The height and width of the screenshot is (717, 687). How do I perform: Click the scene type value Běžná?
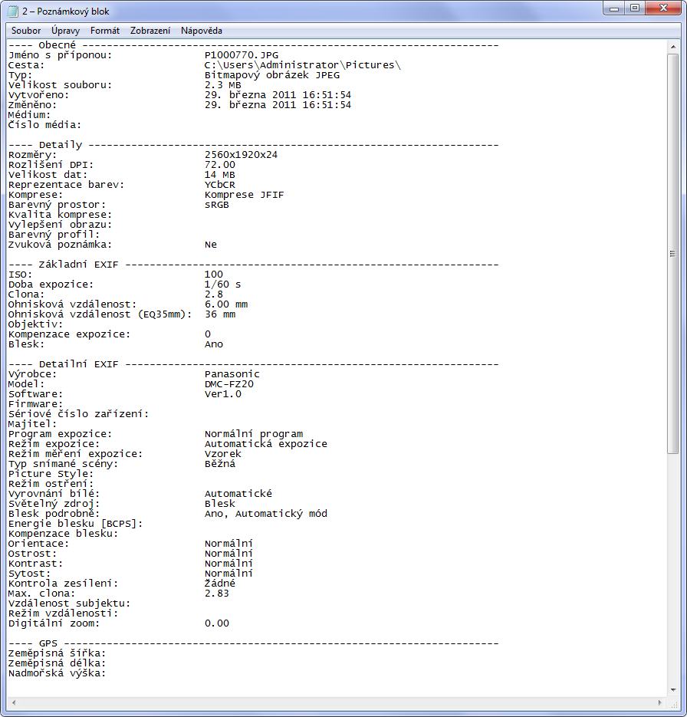(220, 464)
